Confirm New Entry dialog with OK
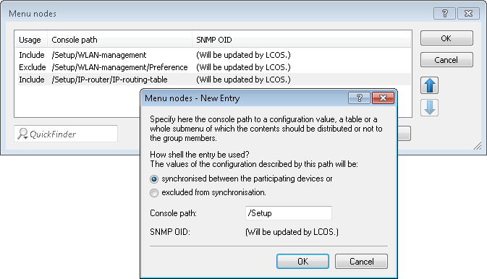 point(302,262)
